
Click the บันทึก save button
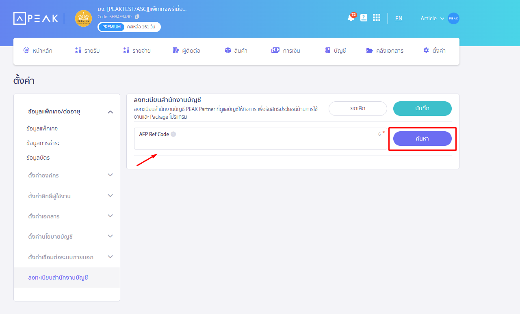tap(422, 109)
